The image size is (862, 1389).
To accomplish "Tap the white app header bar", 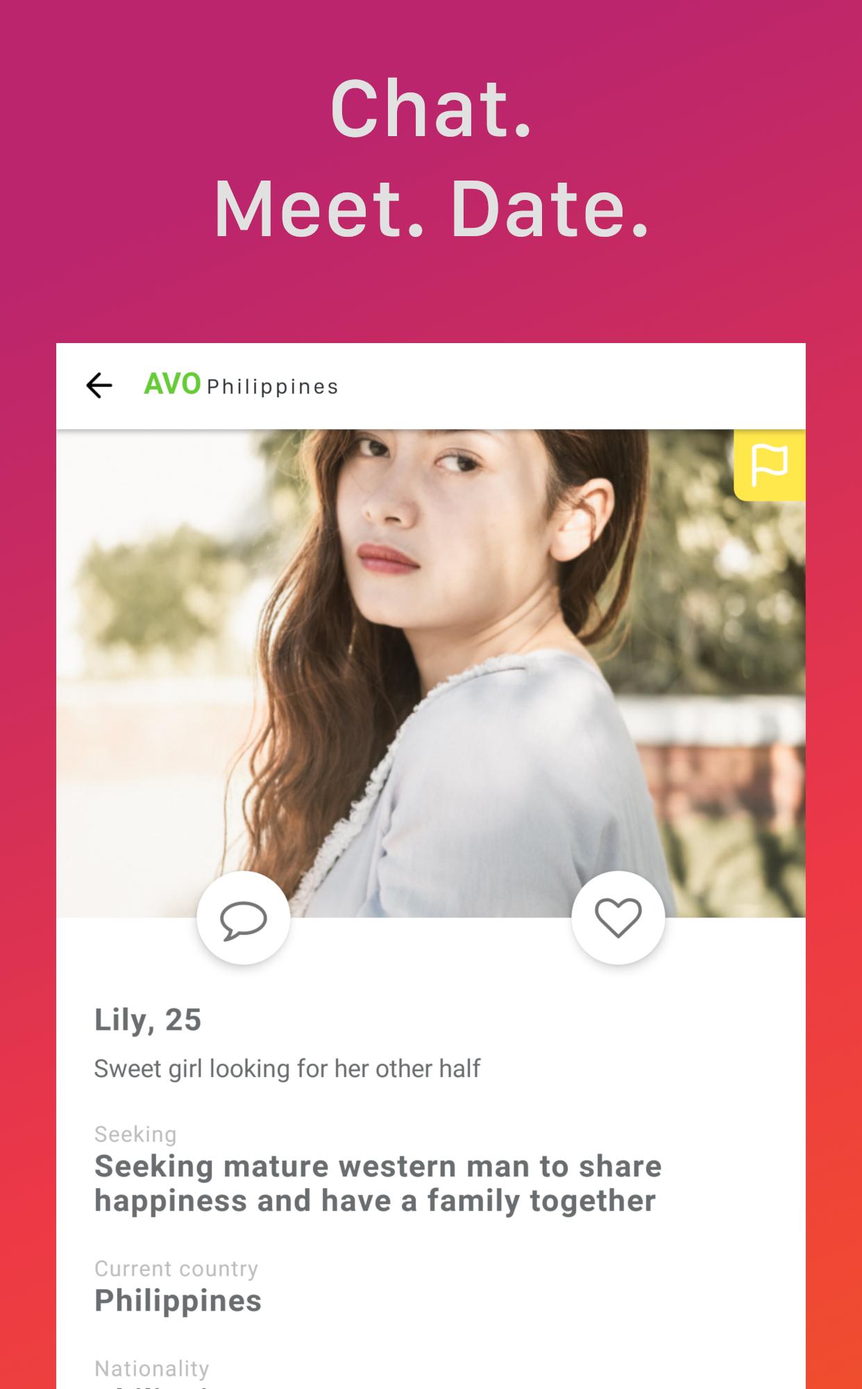I will coord(431,386).
